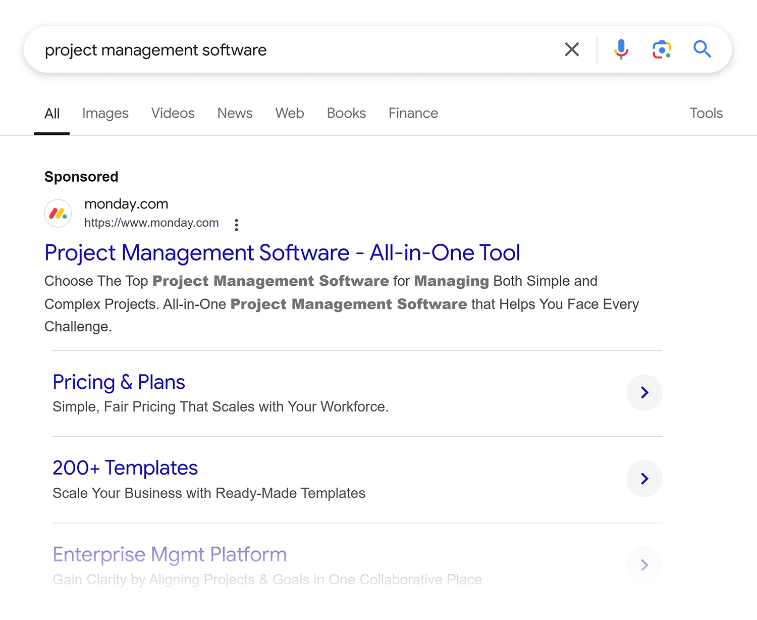Switch to the Books tab
The height and width of the screenshot is (620, 757).
346,114
